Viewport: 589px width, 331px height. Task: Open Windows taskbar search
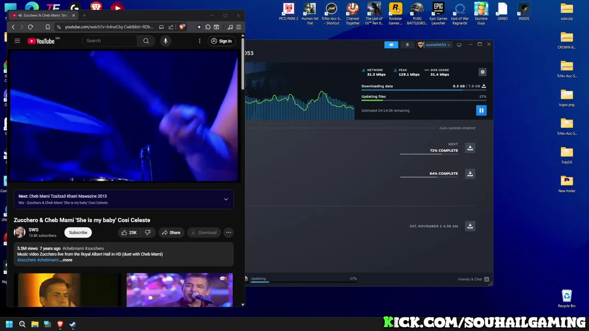[22, 324]
